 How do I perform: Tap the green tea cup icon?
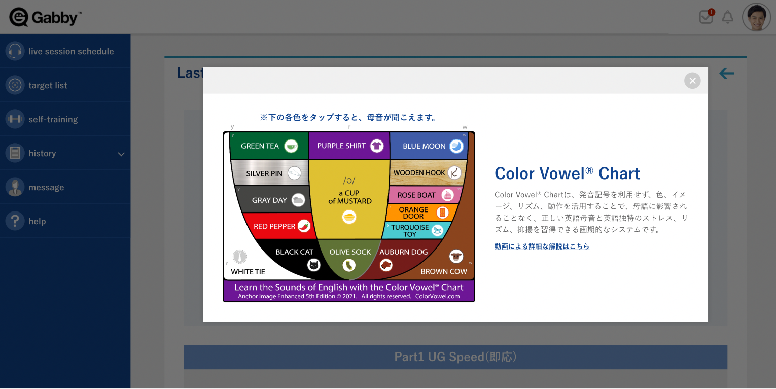click(291, 146)
